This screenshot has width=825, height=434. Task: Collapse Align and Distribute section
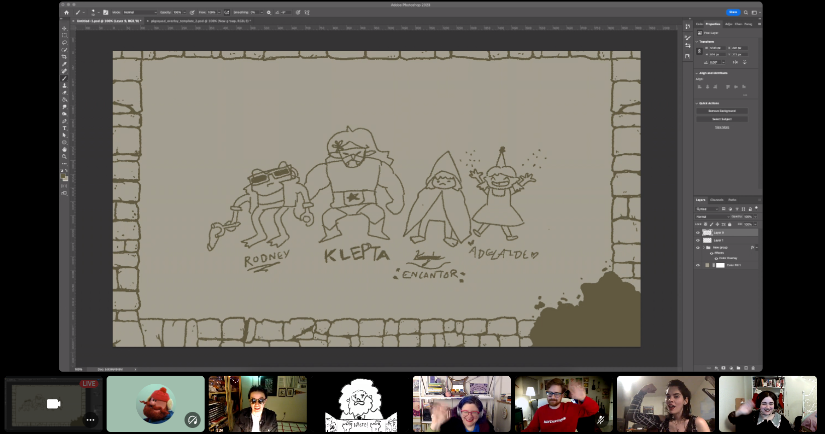697,73
